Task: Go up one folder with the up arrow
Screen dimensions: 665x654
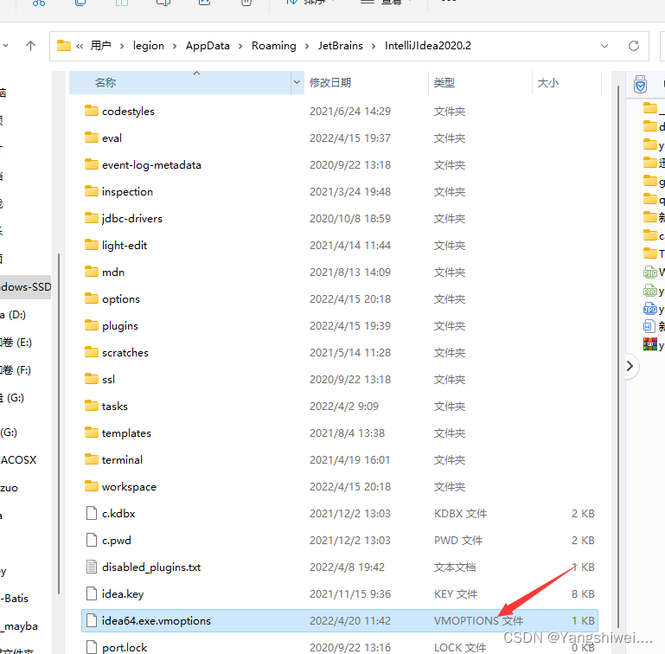Action: pyautogui.click(x=30, y=46)
